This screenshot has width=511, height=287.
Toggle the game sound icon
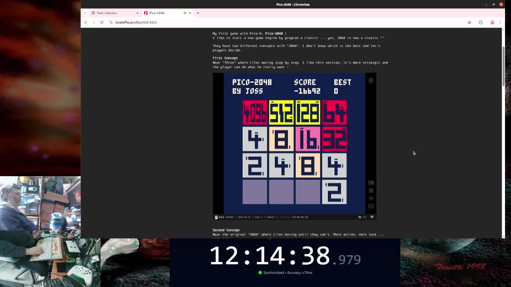click(371, 198)
